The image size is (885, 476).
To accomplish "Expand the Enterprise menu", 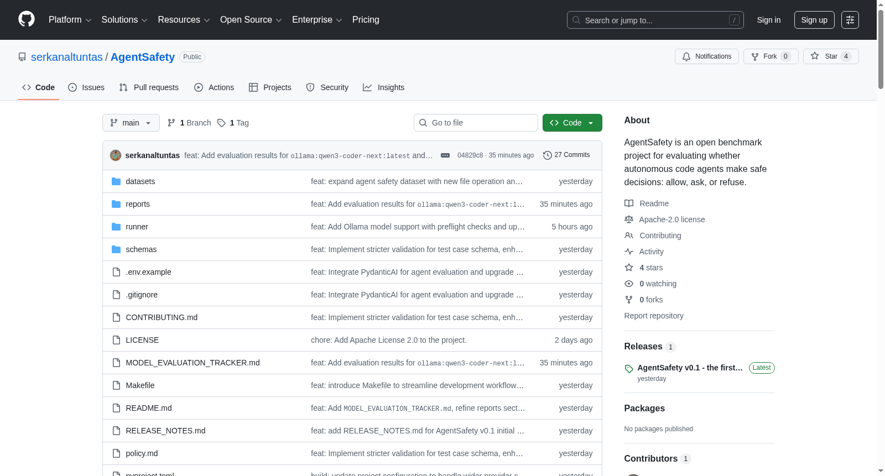I will pyautogui.click(x=317, y=20).
